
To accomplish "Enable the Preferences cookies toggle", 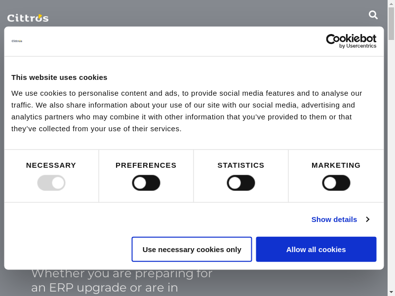I will 146,183.
